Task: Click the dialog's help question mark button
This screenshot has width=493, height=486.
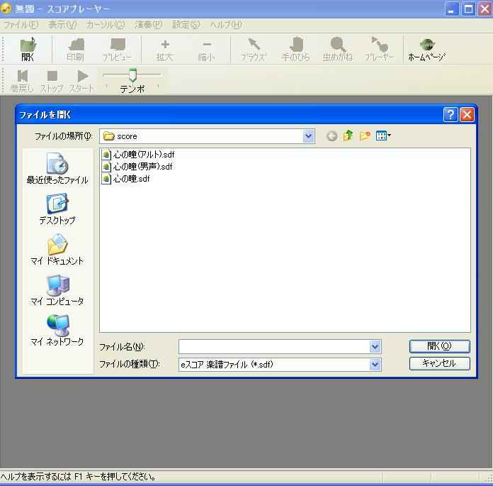Action: point(450,114)
